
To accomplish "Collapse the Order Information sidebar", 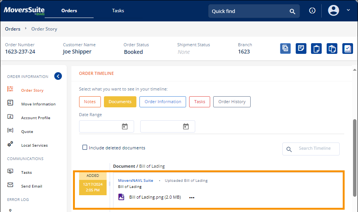I will pyautogui.click(x=58, y=76).
